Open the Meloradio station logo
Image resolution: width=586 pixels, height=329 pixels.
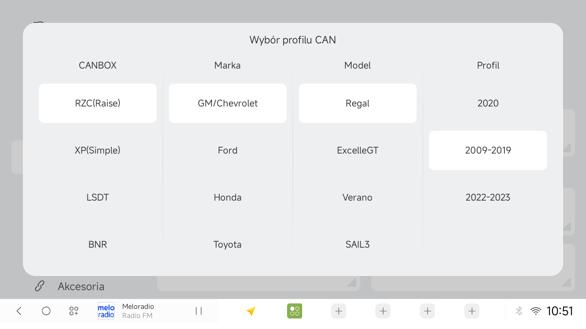106,311
